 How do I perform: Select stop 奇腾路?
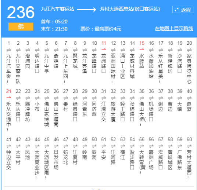[56, 61]
